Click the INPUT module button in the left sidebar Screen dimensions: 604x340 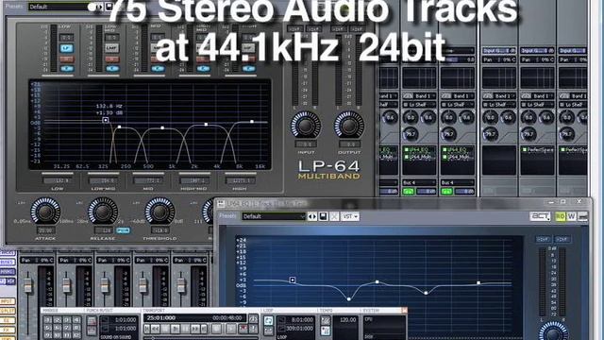pos(7,301)
